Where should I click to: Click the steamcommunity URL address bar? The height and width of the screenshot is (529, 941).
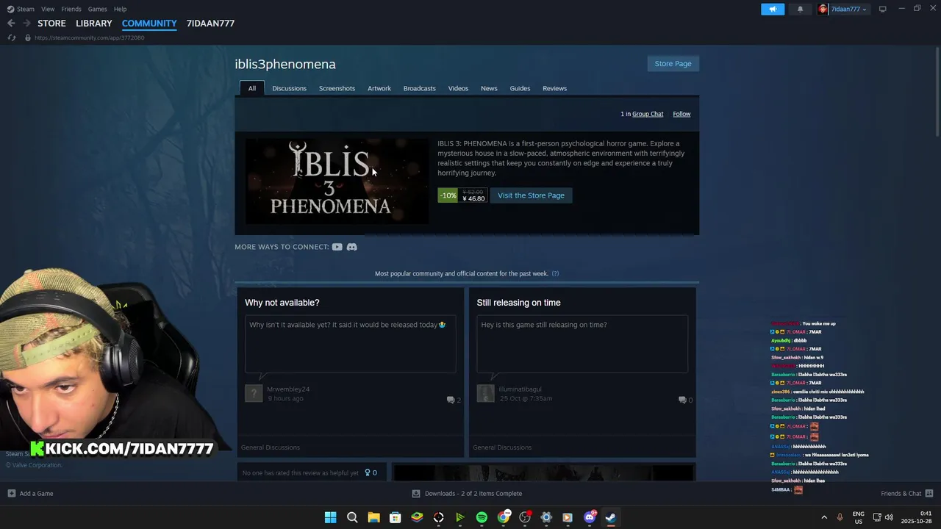point(89,37)
